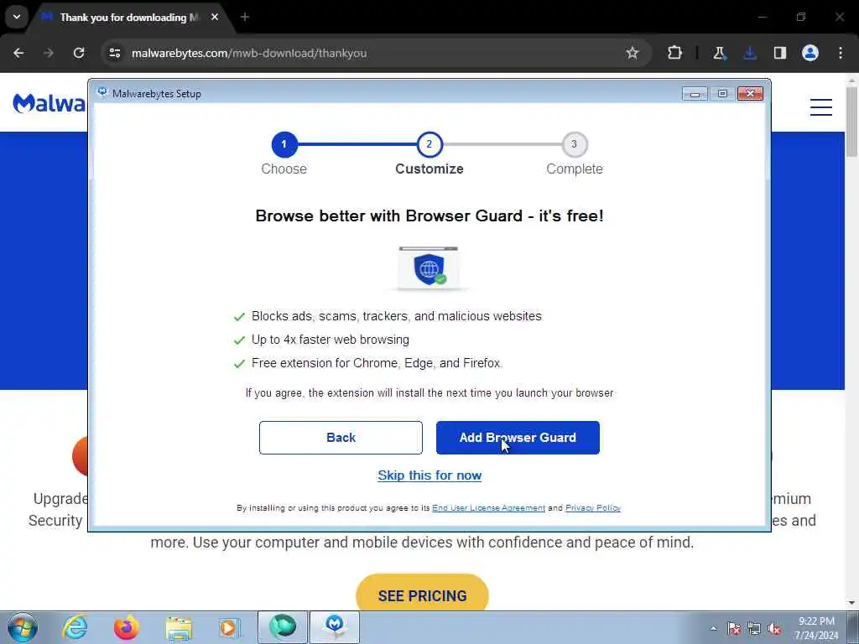View site information icon in address bar

pyautogui.click(x=114, y=53)
